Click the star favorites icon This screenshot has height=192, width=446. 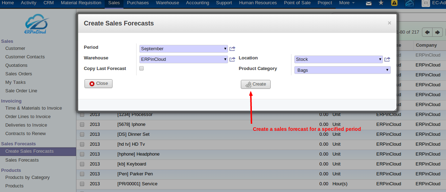(x=381, y=3)
